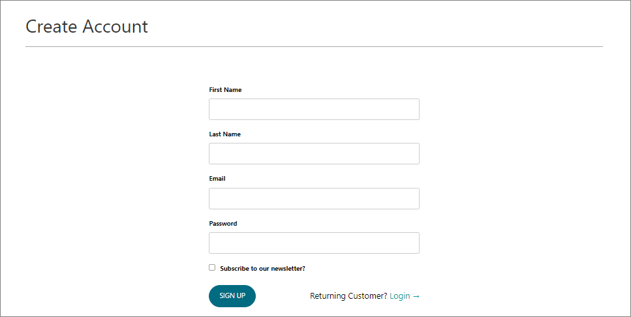
Task: Click the Password label text
Action: (223, 223)
